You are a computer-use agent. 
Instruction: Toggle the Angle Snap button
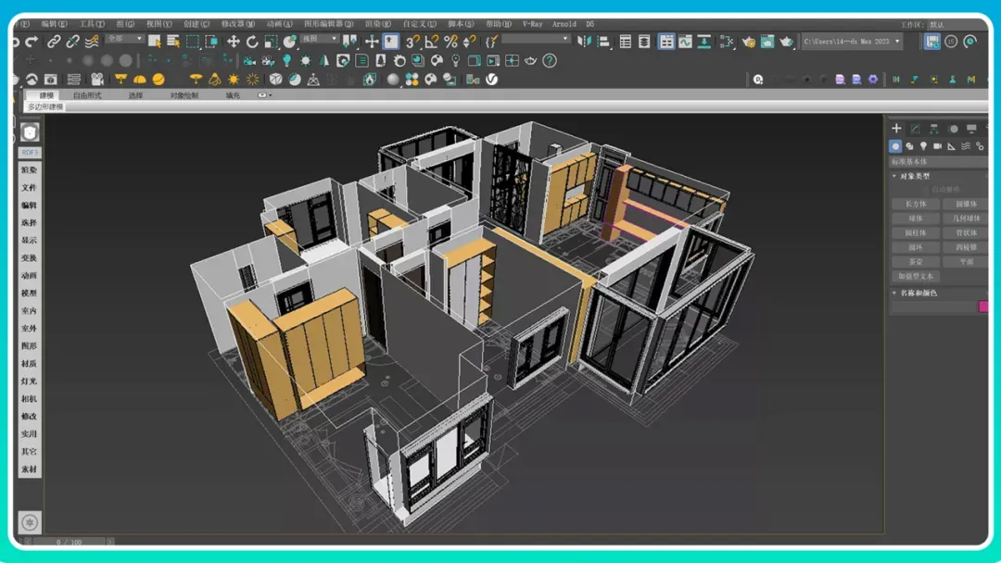(x=432, y=42)
